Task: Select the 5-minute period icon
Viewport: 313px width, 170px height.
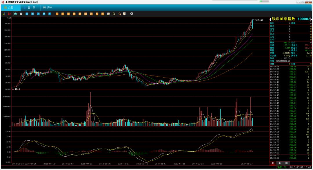Action: [x=68, y=14]
